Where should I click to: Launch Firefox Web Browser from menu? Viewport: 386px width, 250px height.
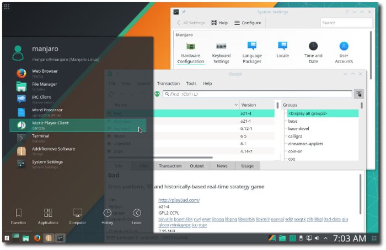point(78,73)
